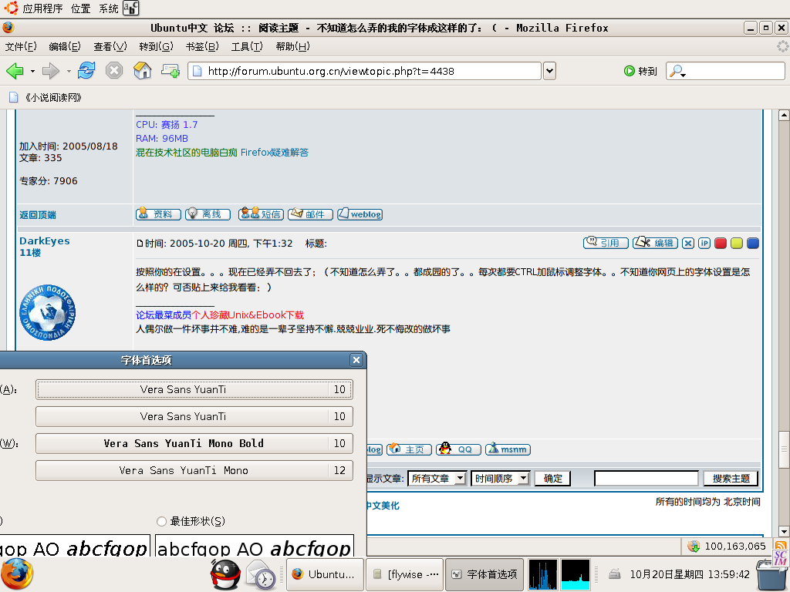
Task: Click the yellow square post rating button
Action: (x=737, y=243)
